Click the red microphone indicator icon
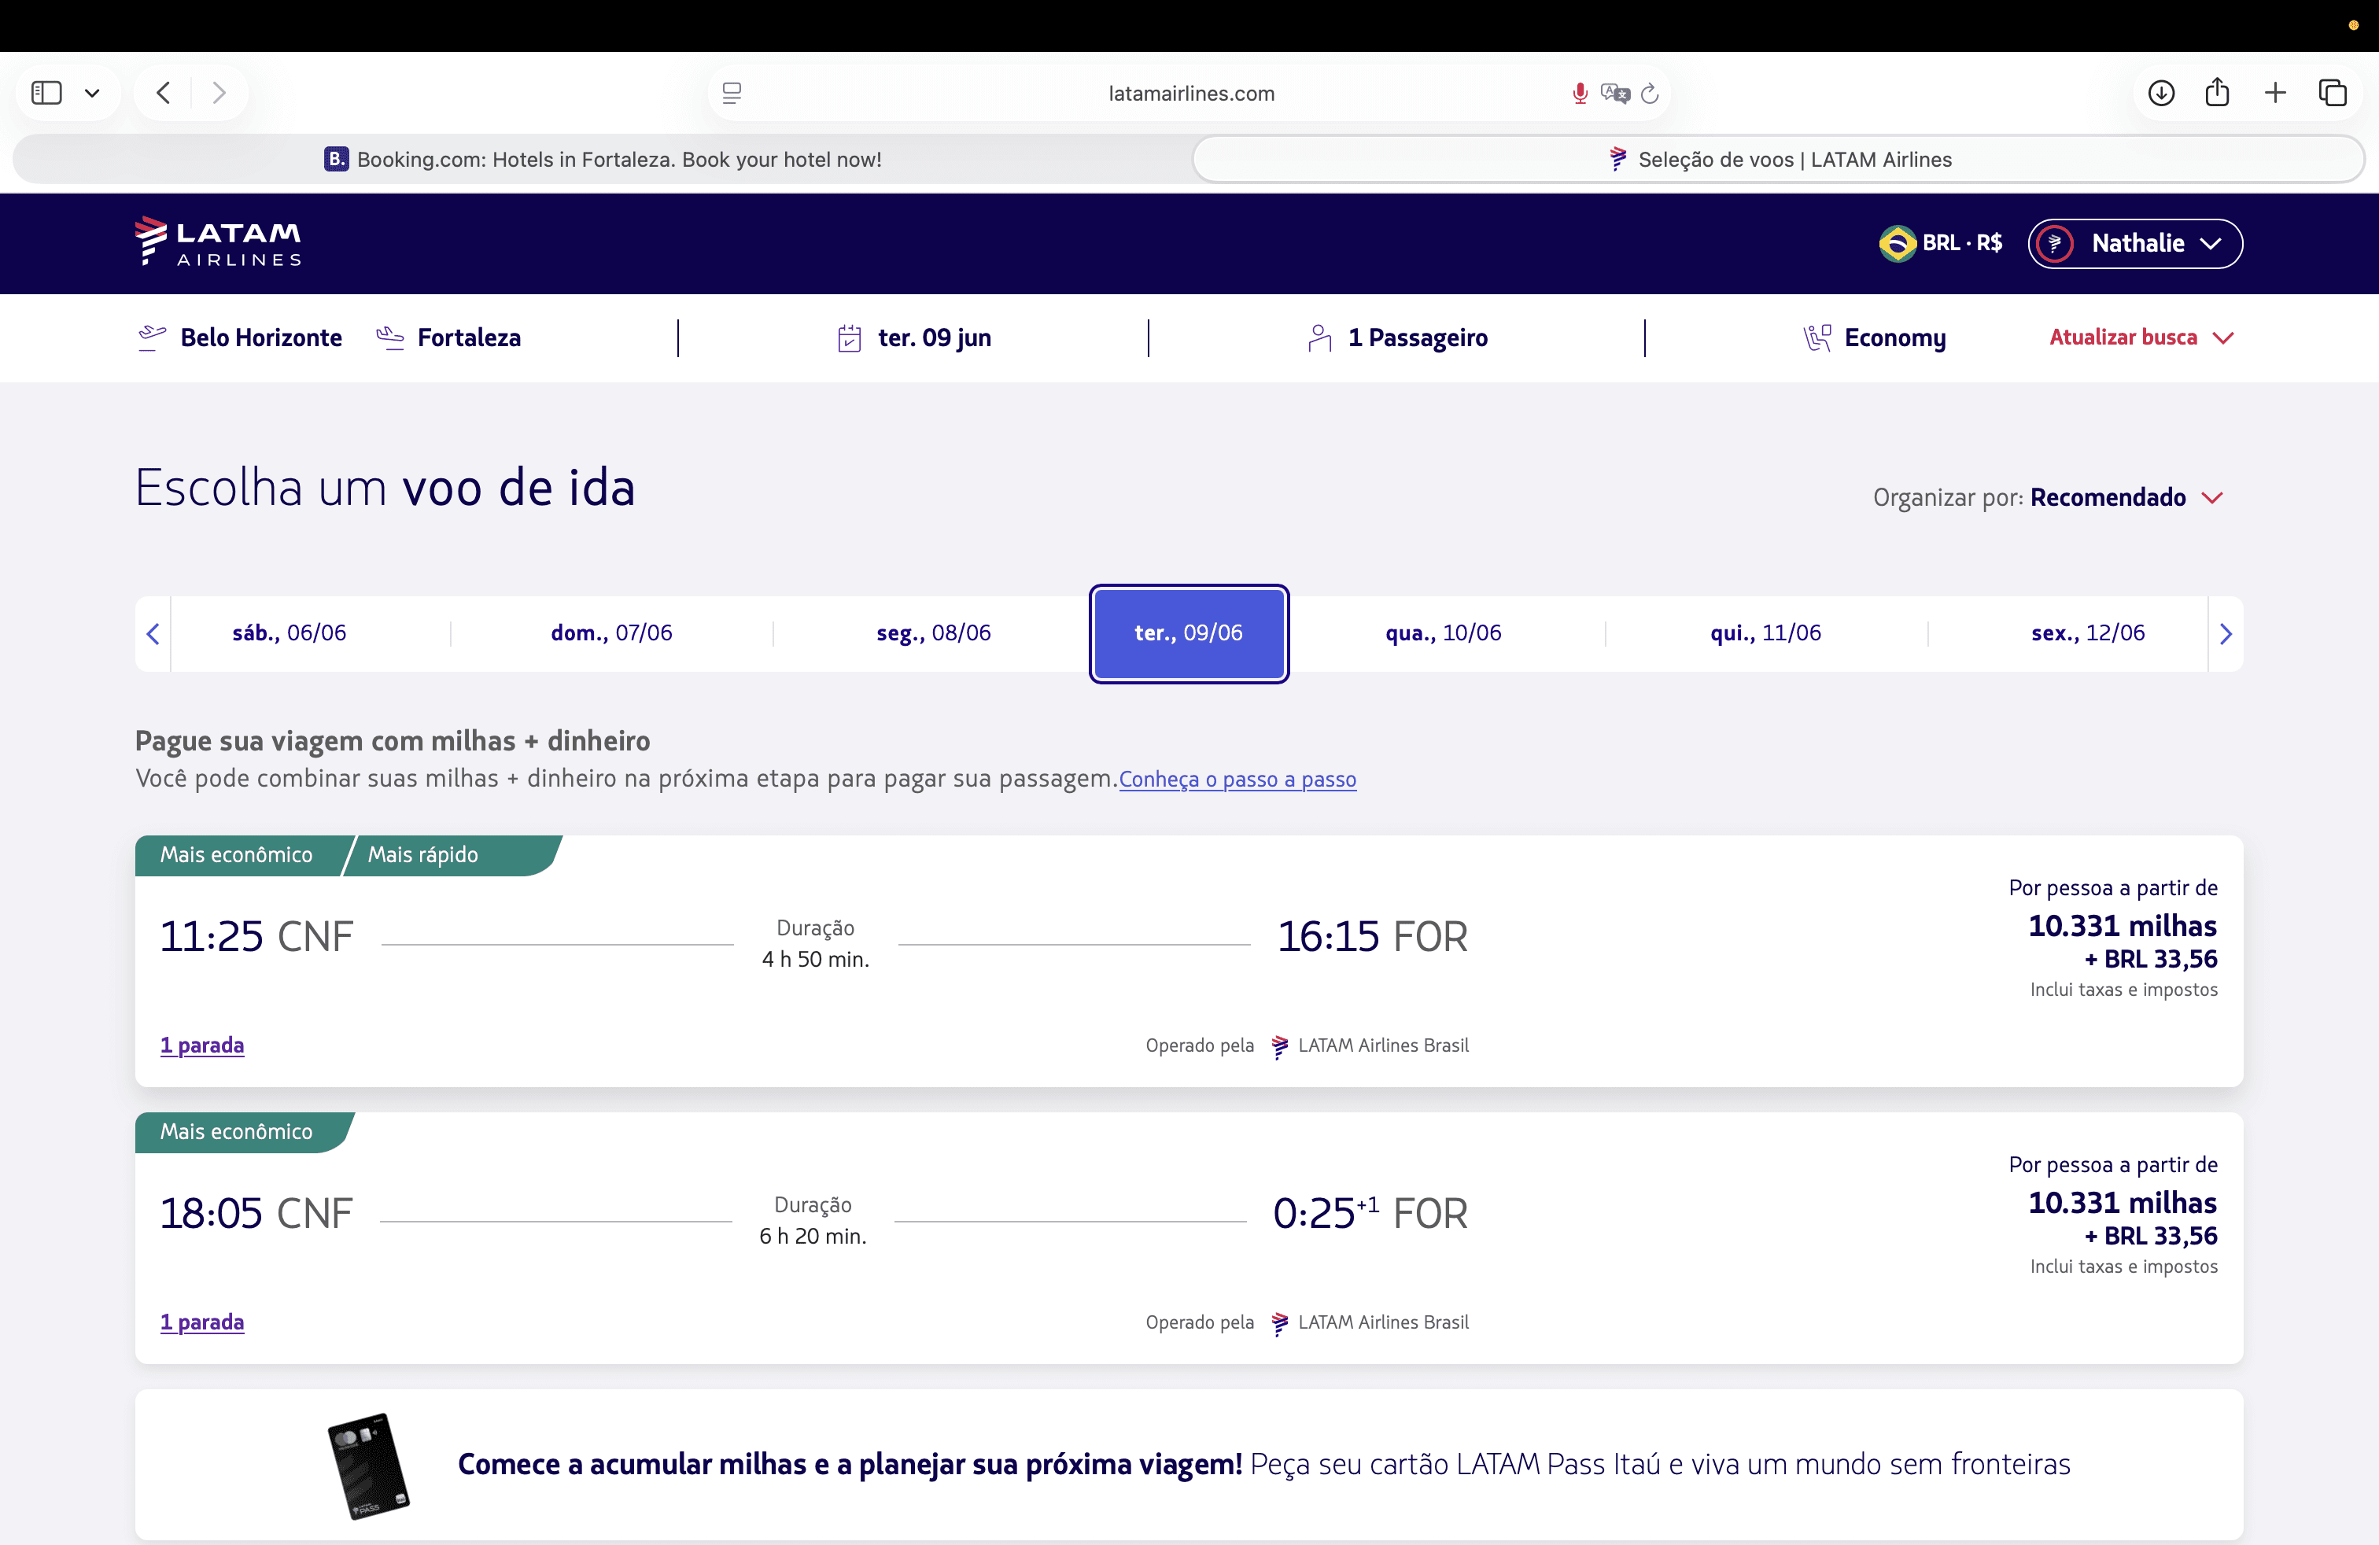 [1580, 93]
